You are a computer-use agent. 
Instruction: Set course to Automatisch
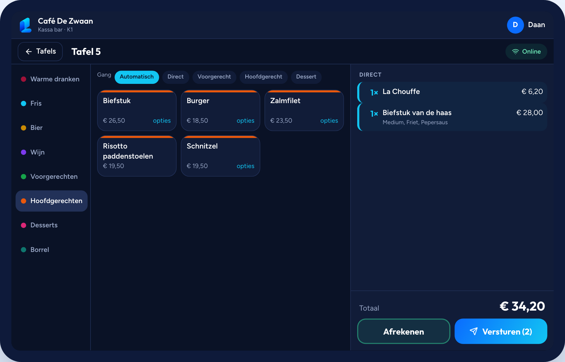click(137, 77)
